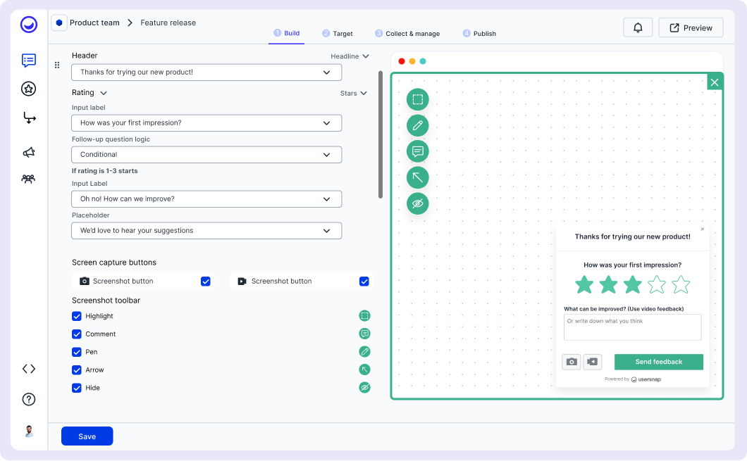
Task: Toggle the video Screenshot button checkbox
Action: tap(364, 281)
